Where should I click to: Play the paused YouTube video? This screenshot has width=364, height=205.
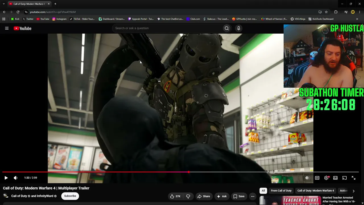pyautogui.click(x=6, y=178)
